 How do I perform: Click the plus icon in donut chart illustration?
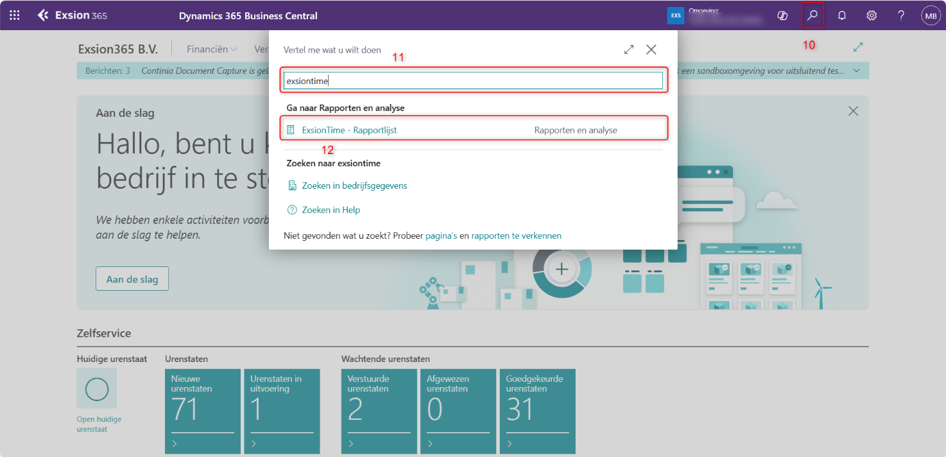tap(562, 269)
